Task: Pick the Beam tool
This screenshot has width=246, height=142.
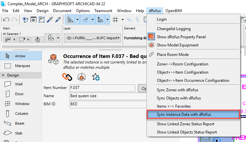Action: (19, 123)
